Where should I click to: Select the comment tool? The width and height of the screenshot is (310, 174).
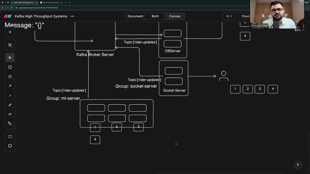pyautogui.click(x=10, y=146)
